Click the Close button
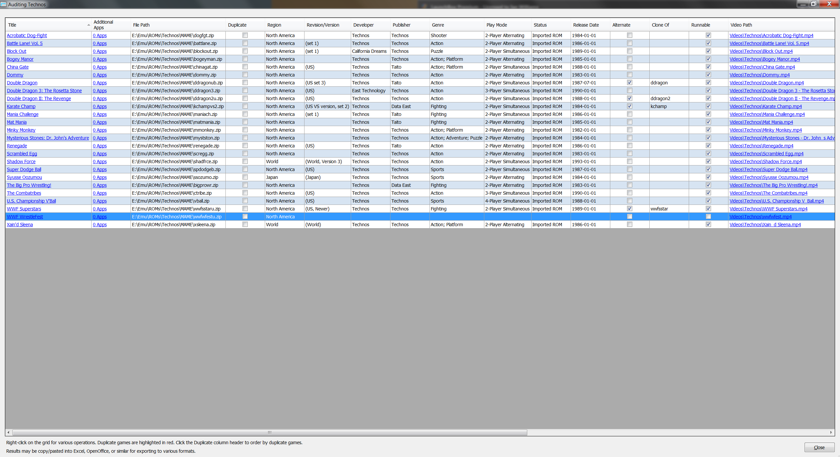The image size is (840, 457). coord(819,447)
